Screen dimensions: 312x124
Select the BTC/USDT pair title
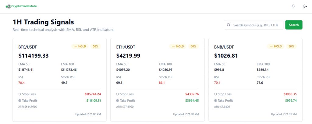(x=27, y=47)
